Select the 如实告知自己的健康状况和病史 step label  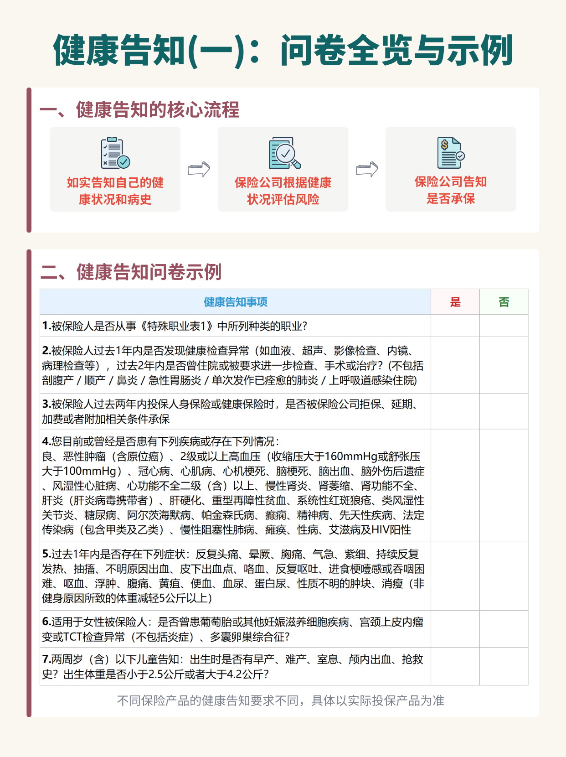click(x=115, y=191)
